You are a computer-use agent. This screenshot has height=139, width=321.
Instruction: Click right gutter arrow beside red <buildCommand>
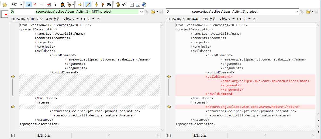click(x=169, y=77)
